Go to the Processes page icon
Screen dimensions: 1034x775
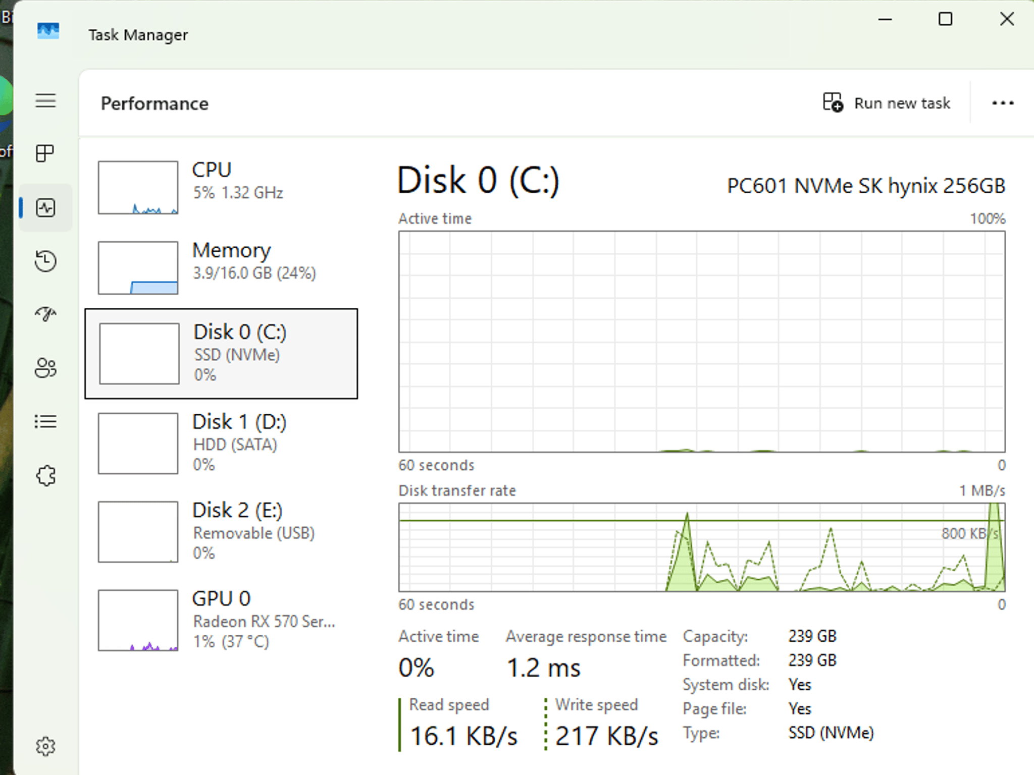coord(45,153)
